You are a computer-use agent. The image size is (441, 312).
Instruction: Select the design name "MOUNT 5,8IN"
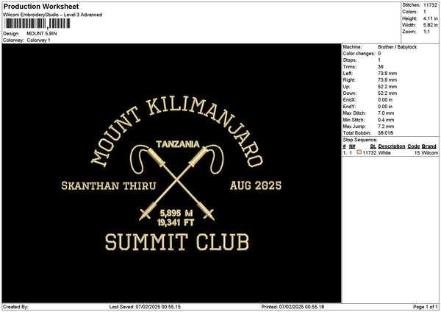tap(42, 34)
